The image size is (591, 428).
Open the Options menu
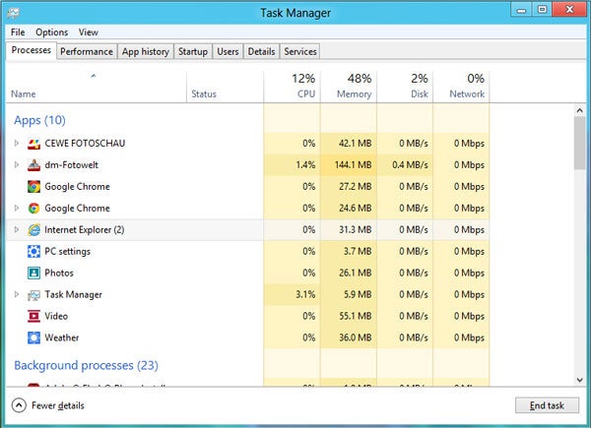coord(51,32)
